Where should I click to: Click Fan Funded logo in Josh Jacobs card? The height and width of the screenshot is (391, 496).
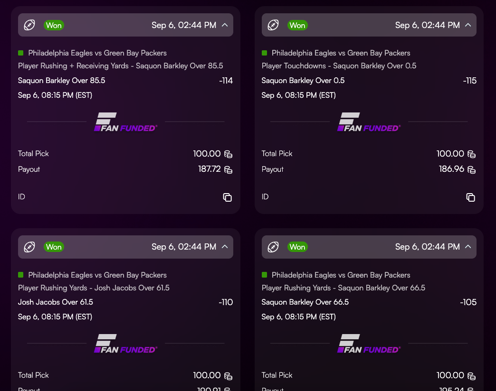(x=125, y=344)
